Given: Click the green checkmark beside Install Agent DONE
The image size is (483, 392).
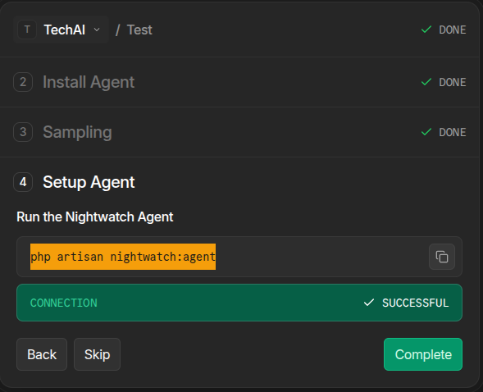Looking at the screenshot, I should [x=426, y=82].
